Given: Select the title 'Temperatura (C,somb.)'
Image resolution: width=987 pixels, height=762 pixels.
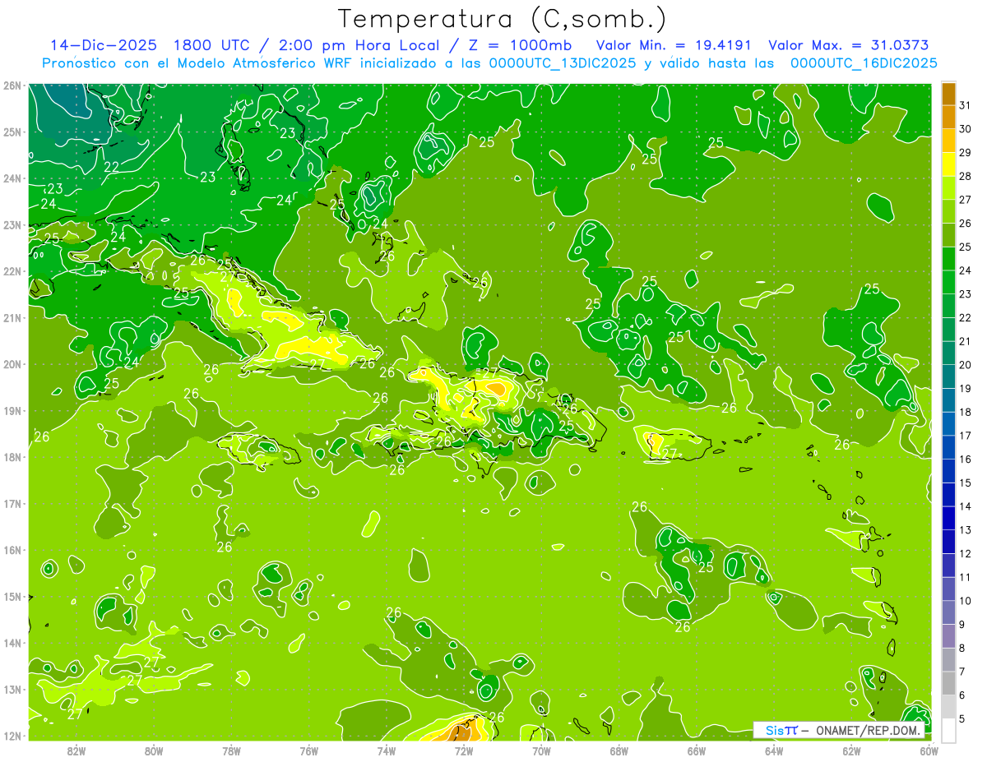Looking at the screenshot, I should pos(502,19).
